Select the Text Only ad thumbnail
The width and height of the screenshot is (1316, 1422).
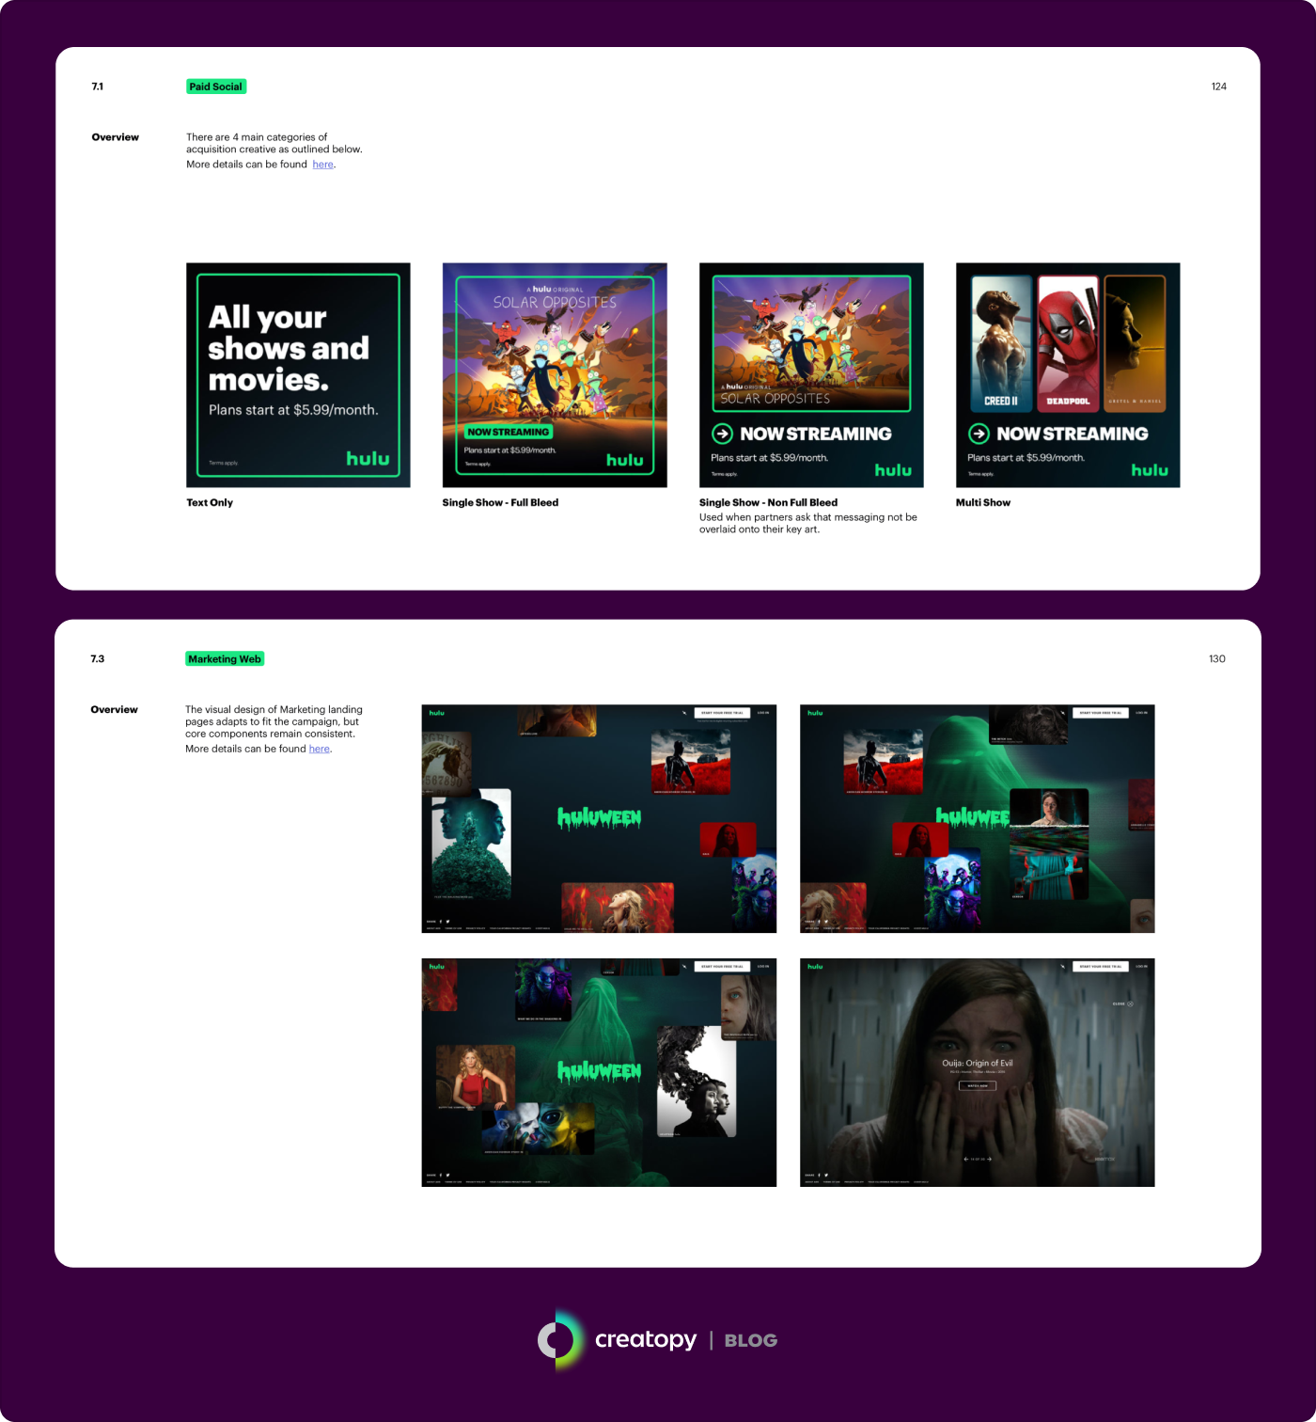coord(298,375)
